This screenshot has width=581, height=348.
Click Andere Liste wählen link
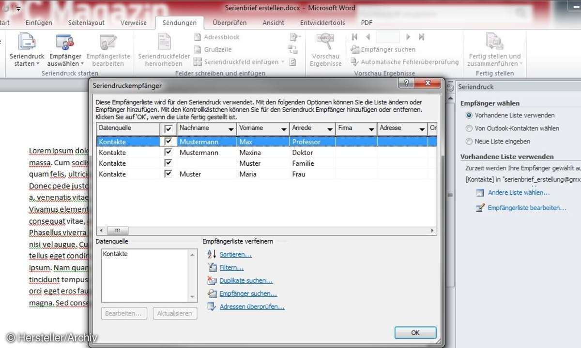[x=519, y=192]
